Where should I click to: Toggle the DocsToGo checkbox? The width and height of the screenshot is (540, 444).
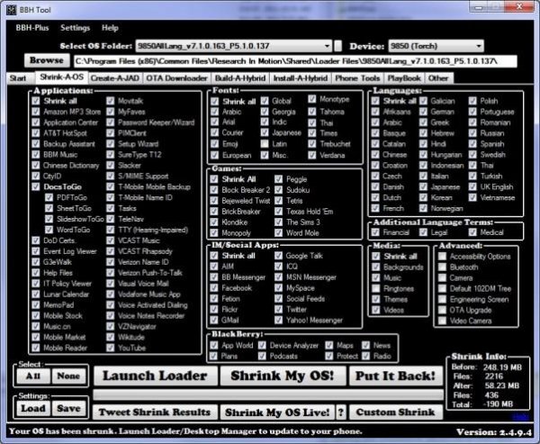[36, 186]
